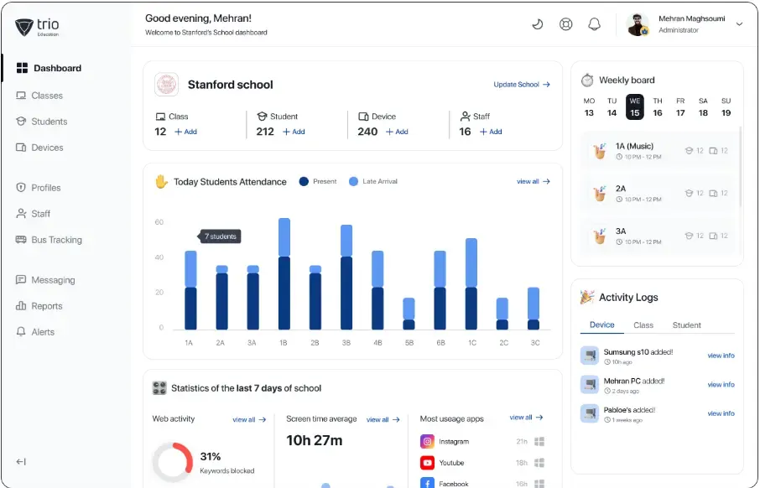
Task: Click the Present legend color dot
Action: point(304,181)
